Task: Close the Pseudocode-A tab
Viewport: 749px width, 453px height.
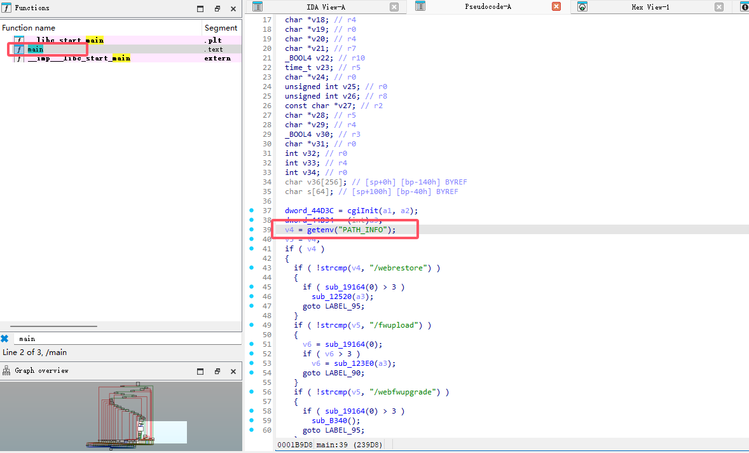Action: point(556,7)
